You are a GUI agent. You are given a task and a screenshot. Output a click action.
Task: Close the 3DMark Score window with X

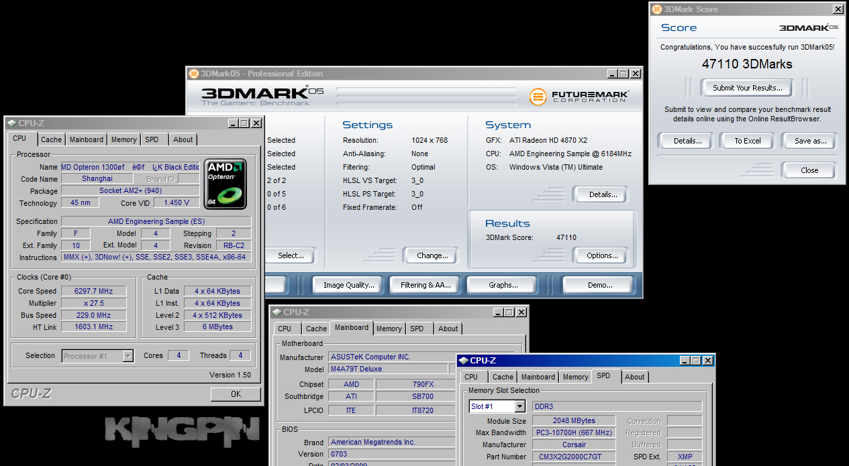click(x=838, y=9)
